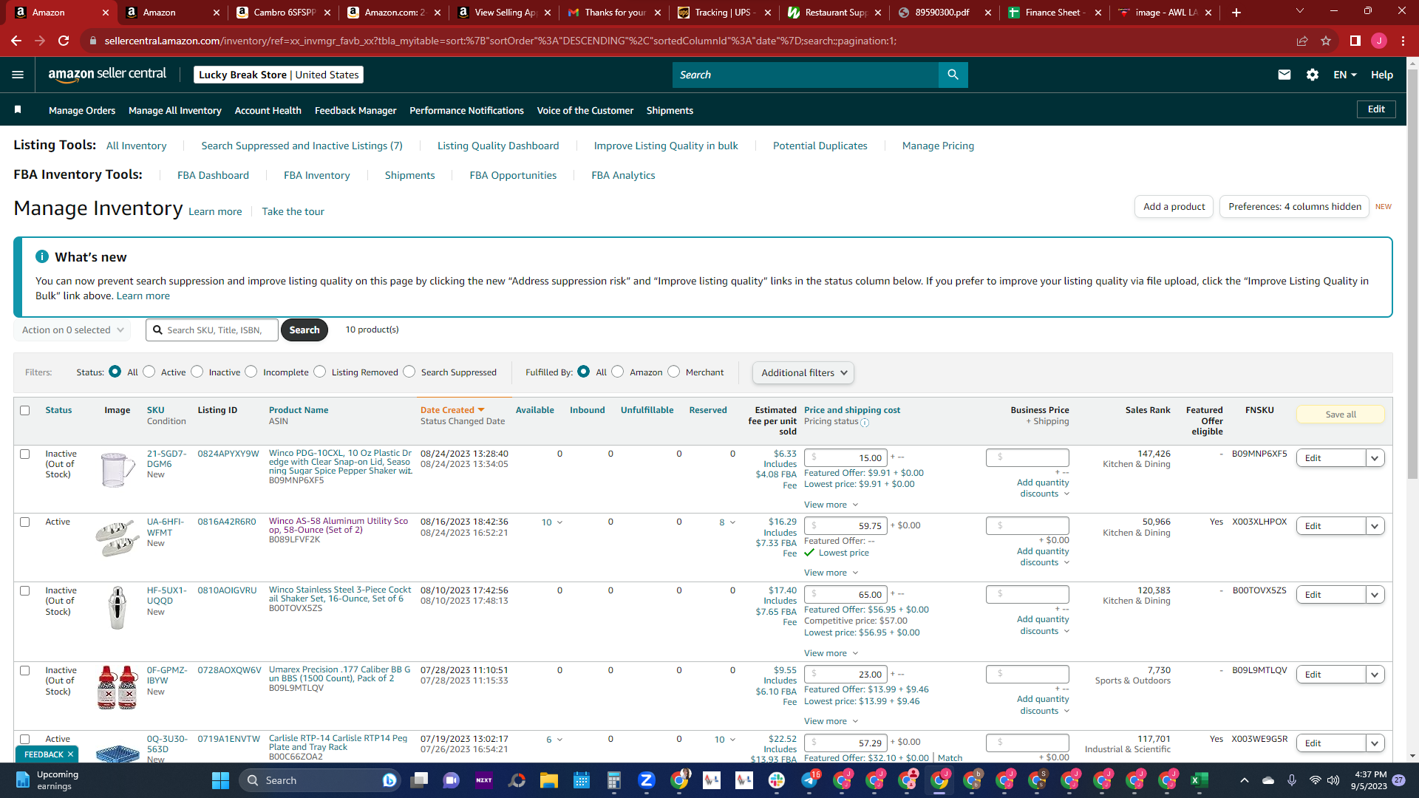
Task: Click the bookmark flag icon in nav bar
Action: pos(18,110)
